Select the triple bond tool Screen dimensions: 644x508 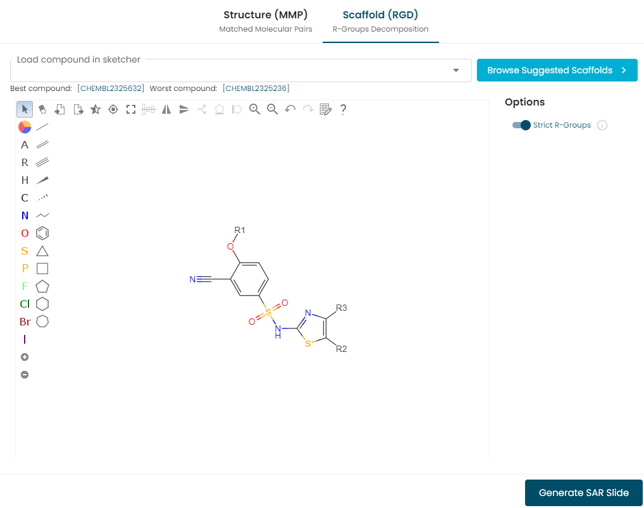coord(42,162)
